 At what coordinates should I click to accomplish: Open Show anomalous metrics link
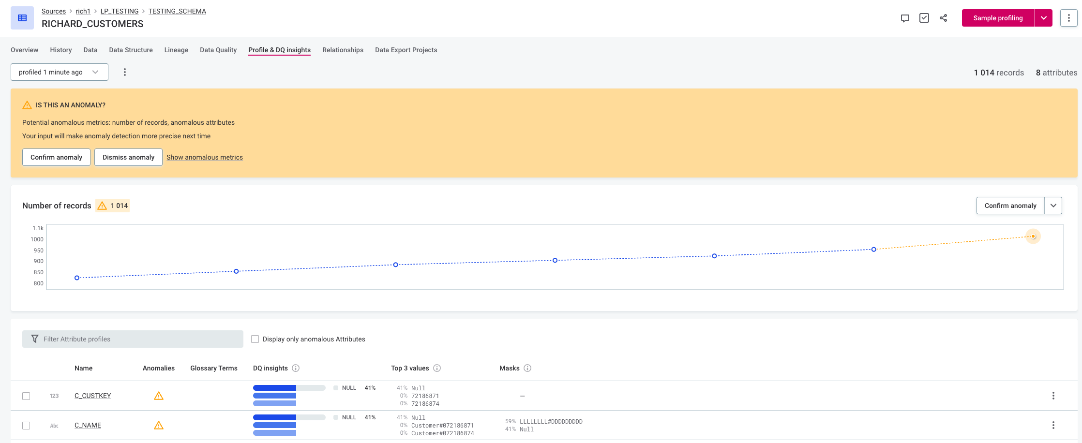click(205, 157)
